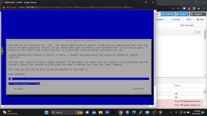
Task: Click the noVNC control panel handle tab
Action: (x=2, y=51)
